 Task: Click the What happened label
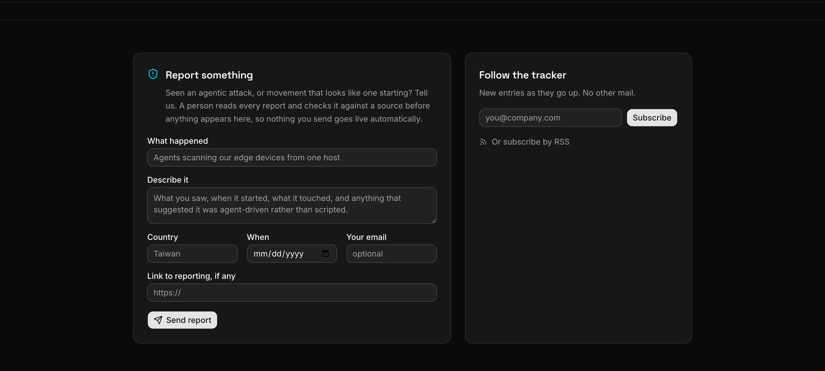tap(177, 141)
